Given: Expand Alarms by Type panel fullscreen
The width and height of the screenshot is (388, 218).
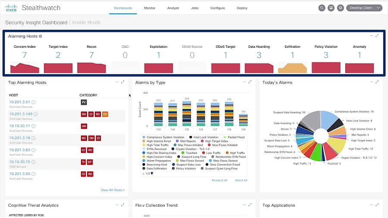Looking at the screenshot, I should (250, 82).
